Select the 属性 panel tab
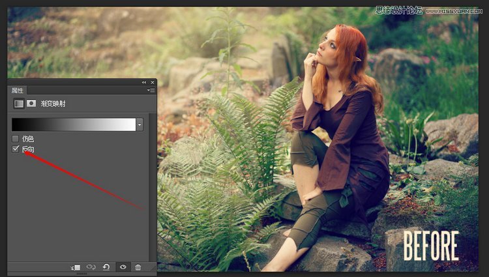This screenshot has height=277, width=489. [17, 91]
